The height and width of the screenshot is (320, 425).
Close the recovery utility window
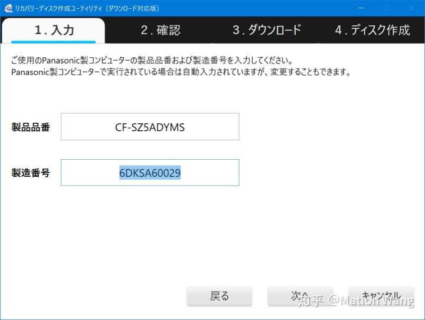[411, 8]
